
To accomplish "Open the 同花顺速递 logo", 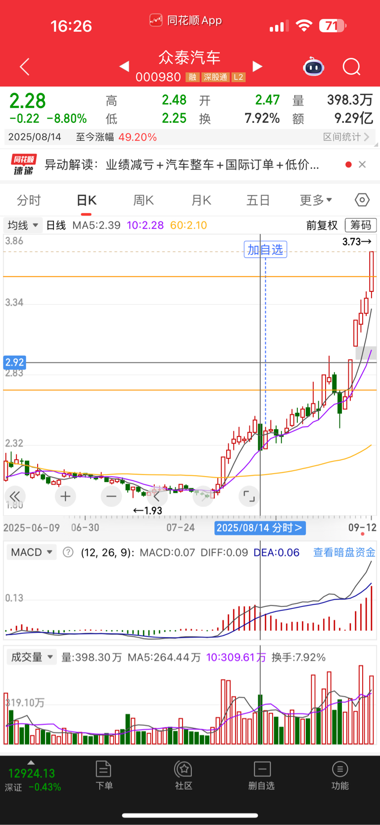I will point(23,165).
